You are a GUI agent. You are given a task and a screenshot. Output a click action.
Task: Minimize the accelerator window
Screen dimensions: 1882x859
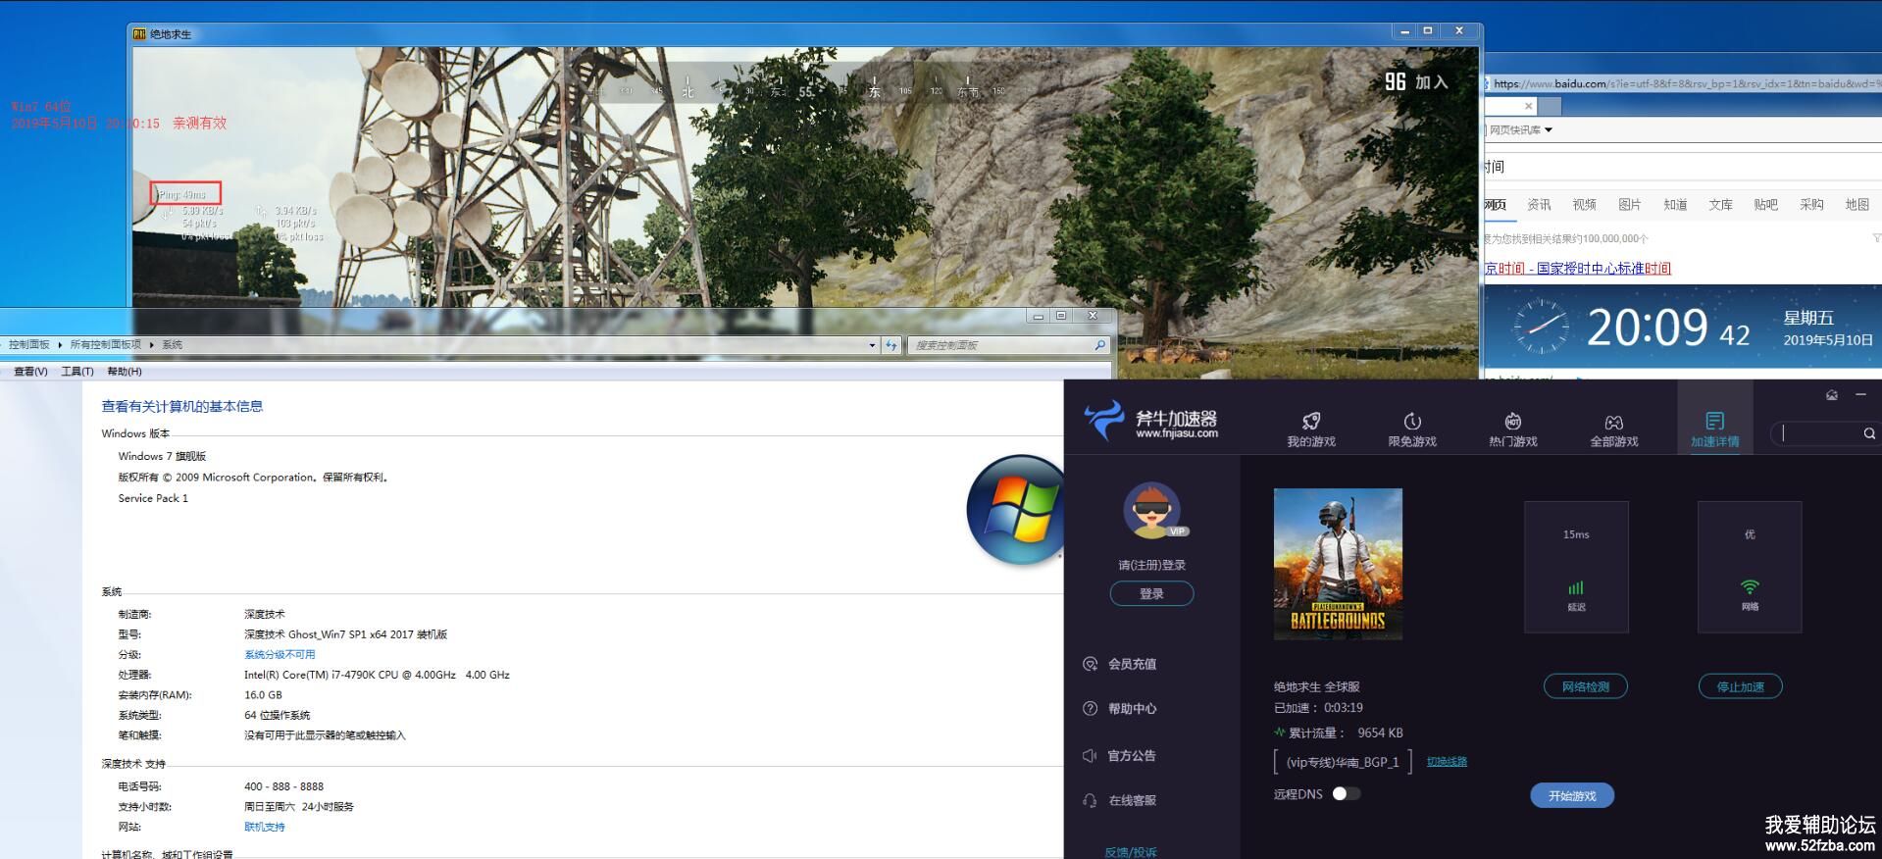pyautogui.click(x=1860, y=395)
